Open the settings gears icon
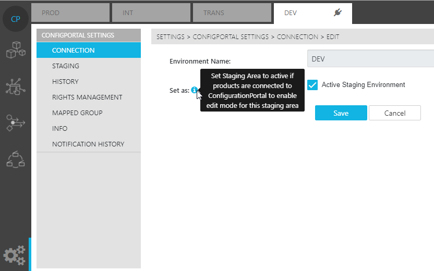Screen dimensions: 434x271 14,255
